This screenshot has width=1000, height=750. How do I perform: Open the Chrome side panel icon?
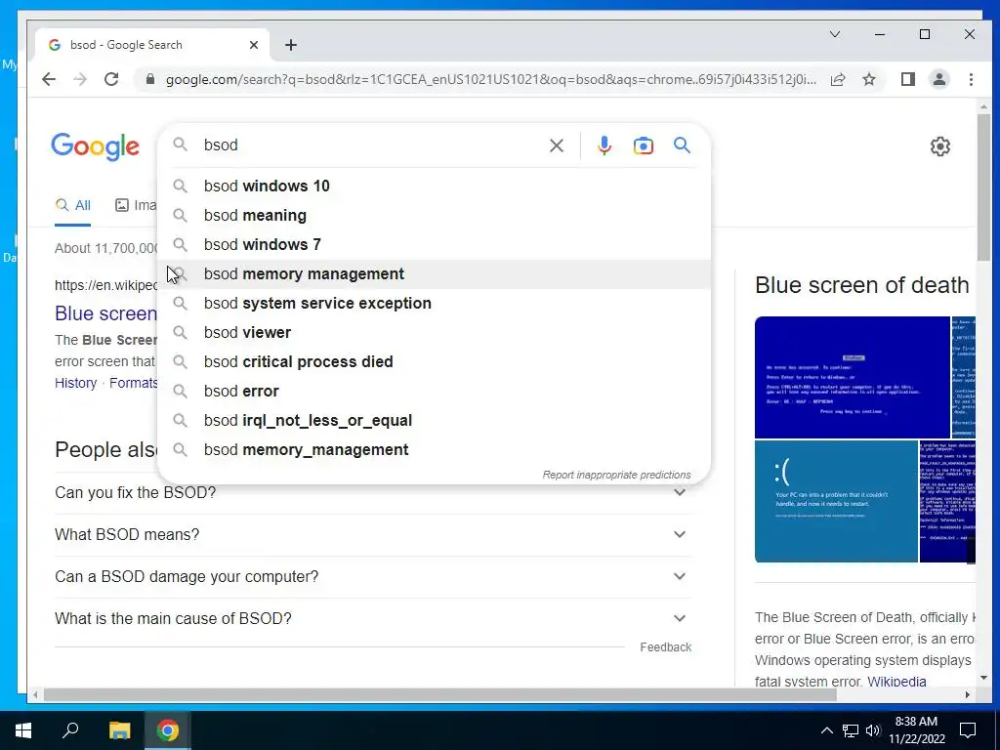pyautogui.click(x=907, y=79)
